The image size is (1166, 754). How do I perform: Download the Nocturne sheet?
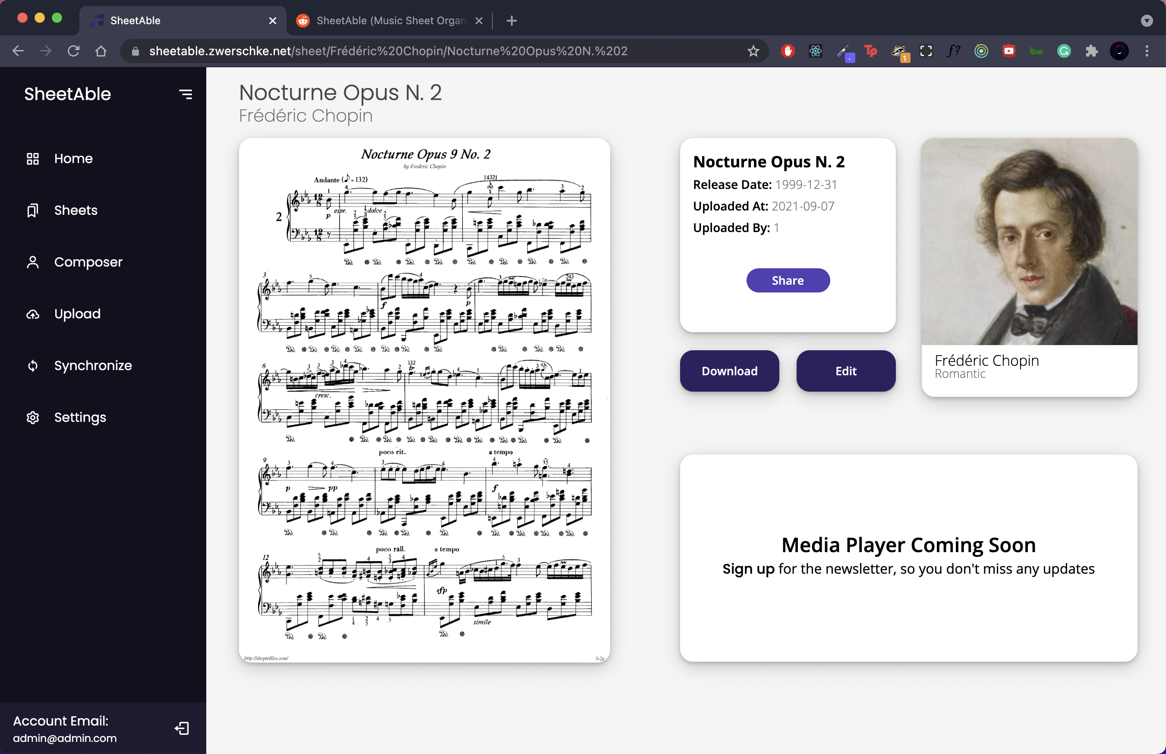click(x=729, y=371)
